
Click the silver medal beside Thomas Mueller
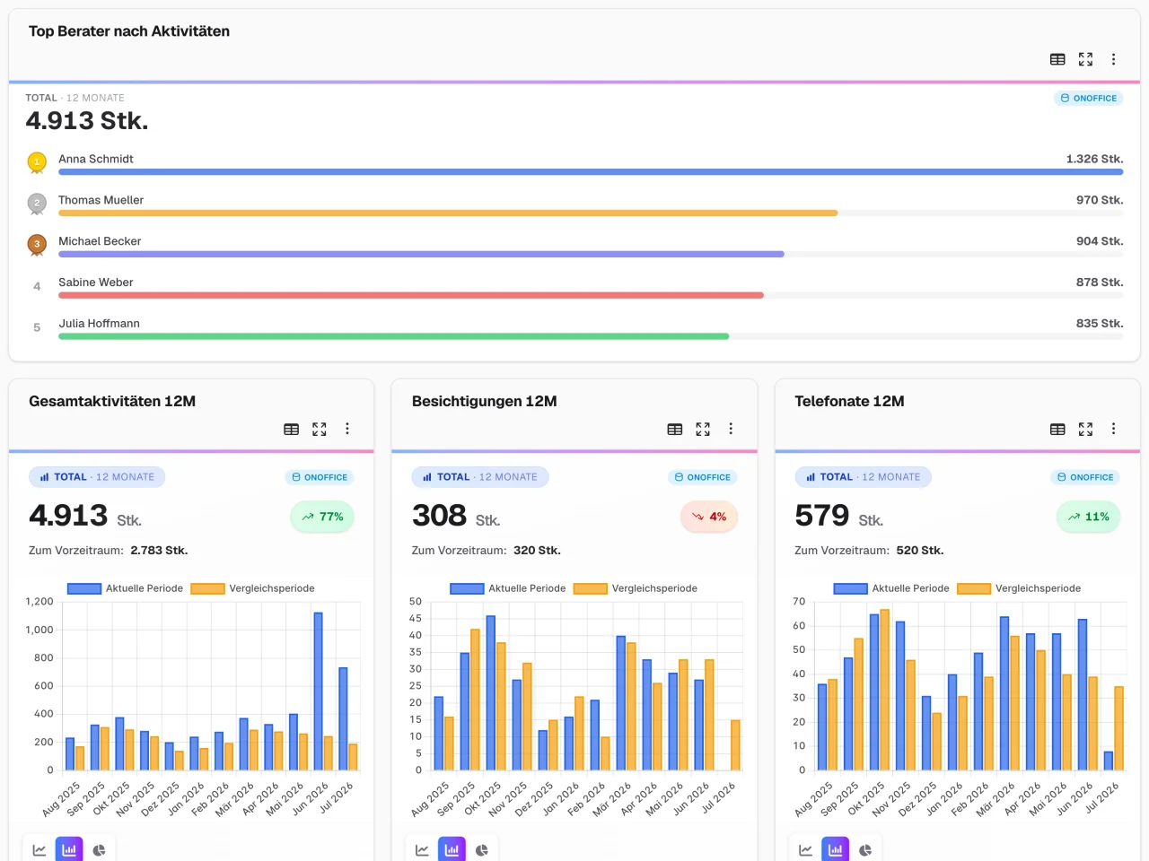(x=37, y=204)
